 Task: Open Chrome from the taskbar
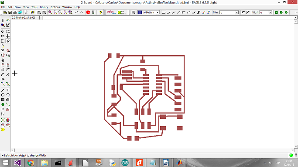coord(31,163)
